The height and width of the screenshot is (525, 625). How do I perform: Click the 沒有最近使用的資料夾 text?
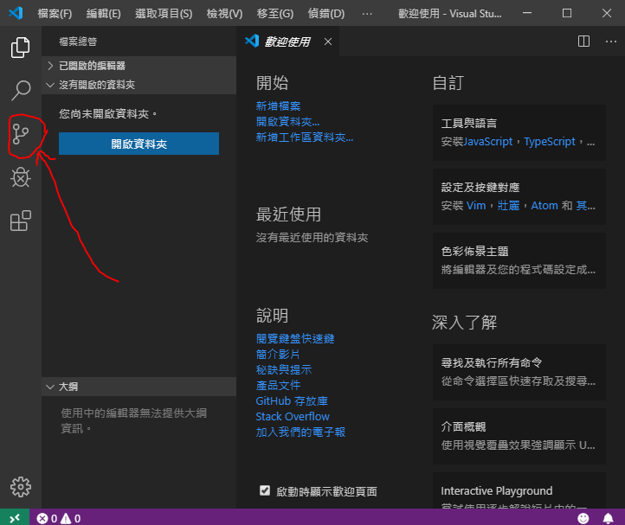tap(312, 237)
